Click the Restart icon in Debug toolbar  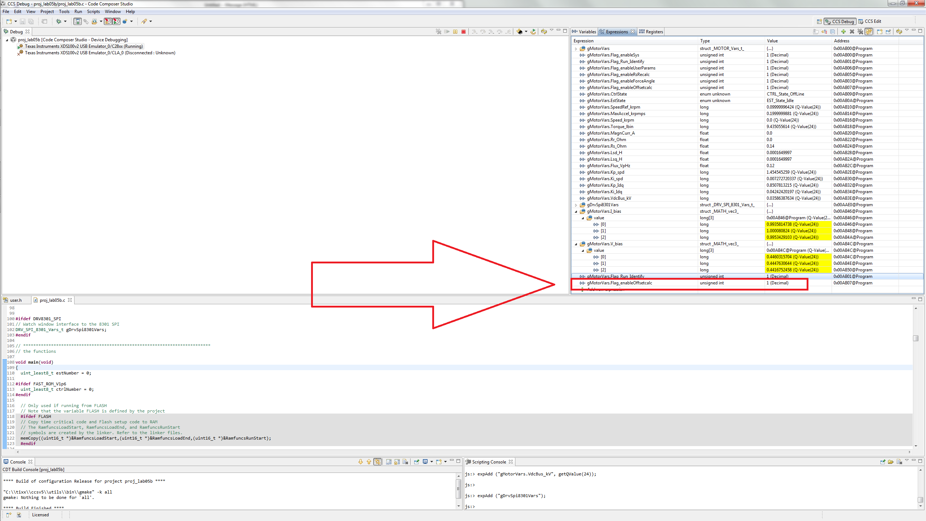pyautogui.click(x=533, y=32)
